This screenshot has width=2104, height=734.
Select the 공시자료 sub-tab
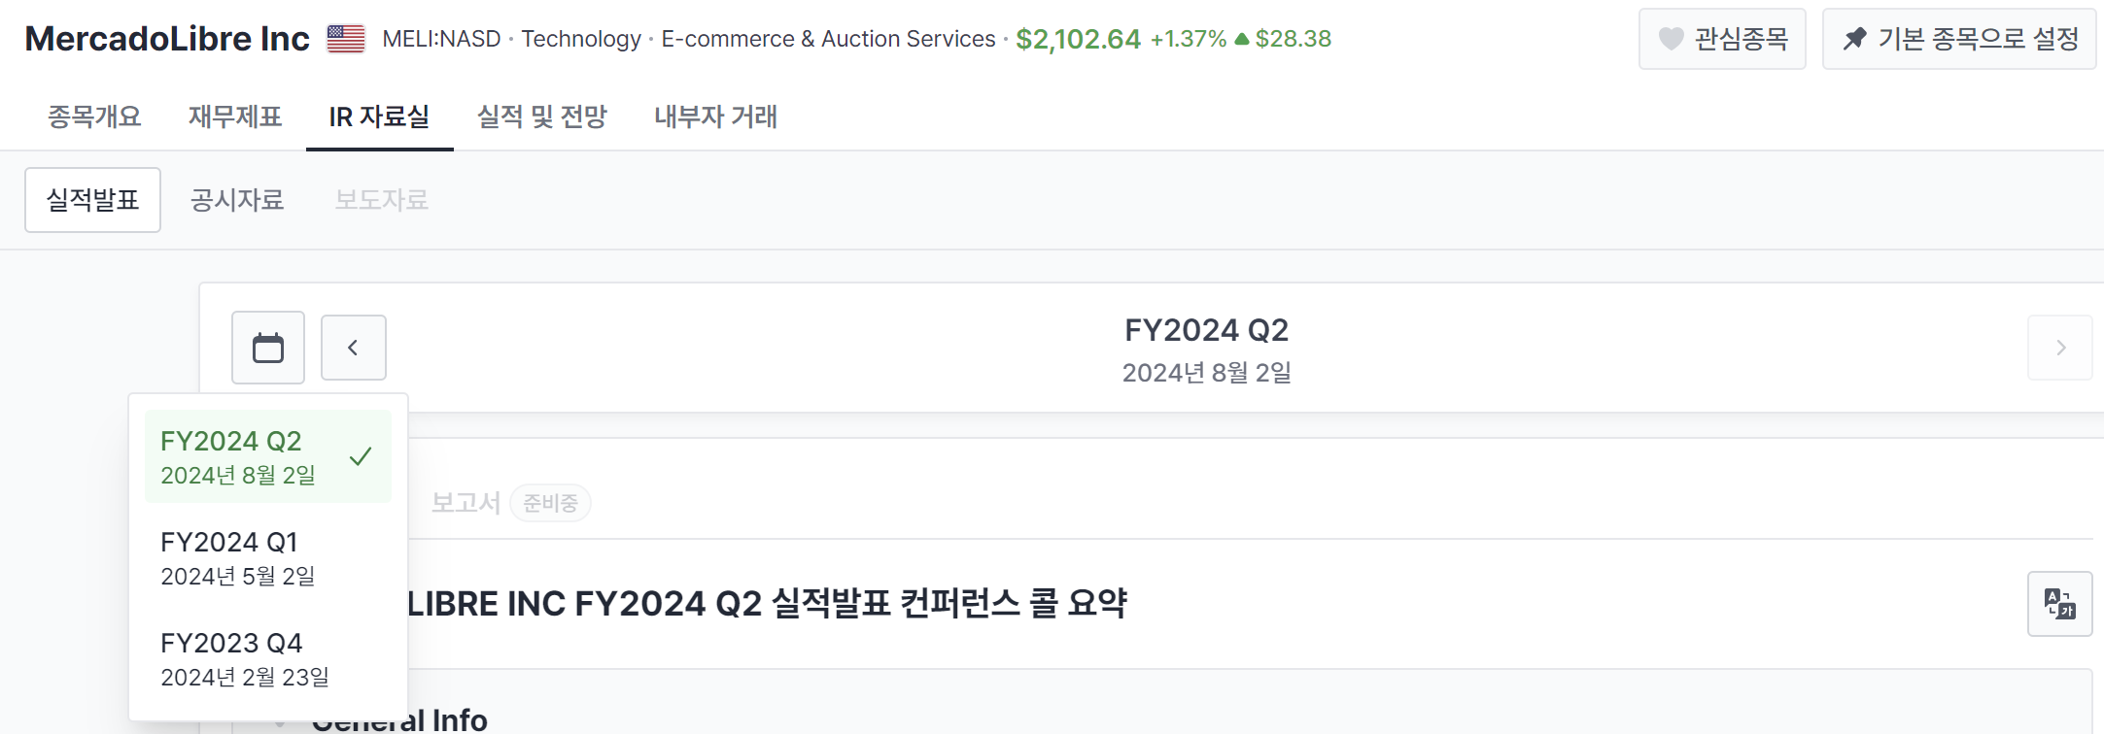coord(237,200)
